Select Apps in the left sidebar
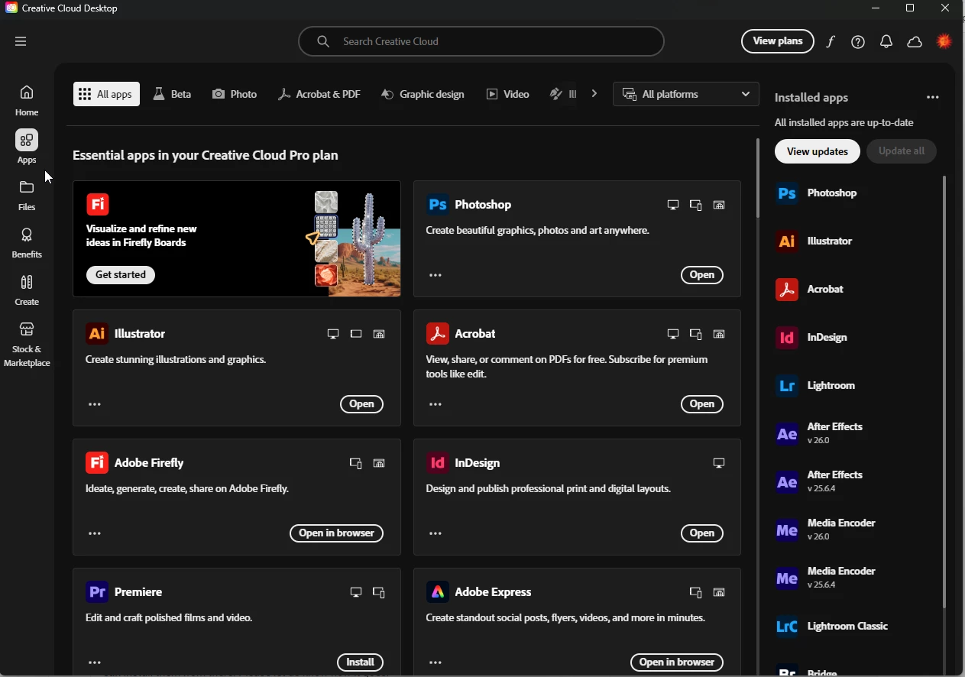Image resolution: width=965 pixels, height=677 pixels. (x=27, y=147)
